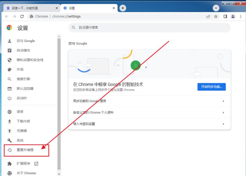Reload the settings page
Screen dimensions: 246x176
pyautogui.click(x=22, y=16)
